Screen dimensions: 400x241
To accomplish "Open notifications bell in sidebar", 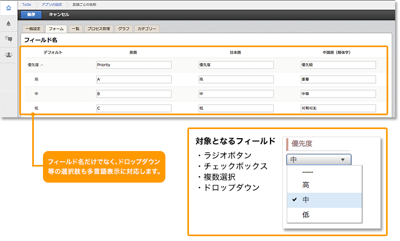I will (x=8, y=24).
